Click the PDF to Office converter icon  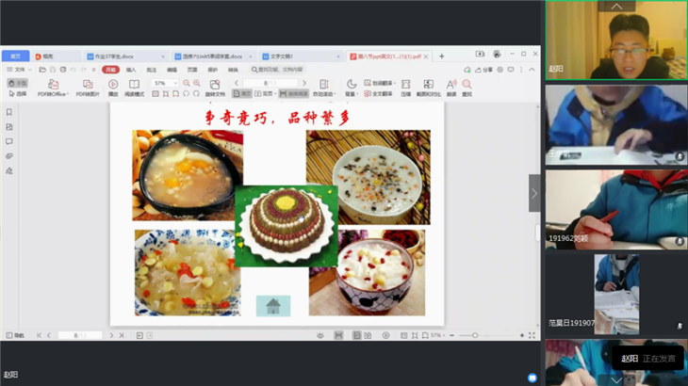[x=53, y=85]
